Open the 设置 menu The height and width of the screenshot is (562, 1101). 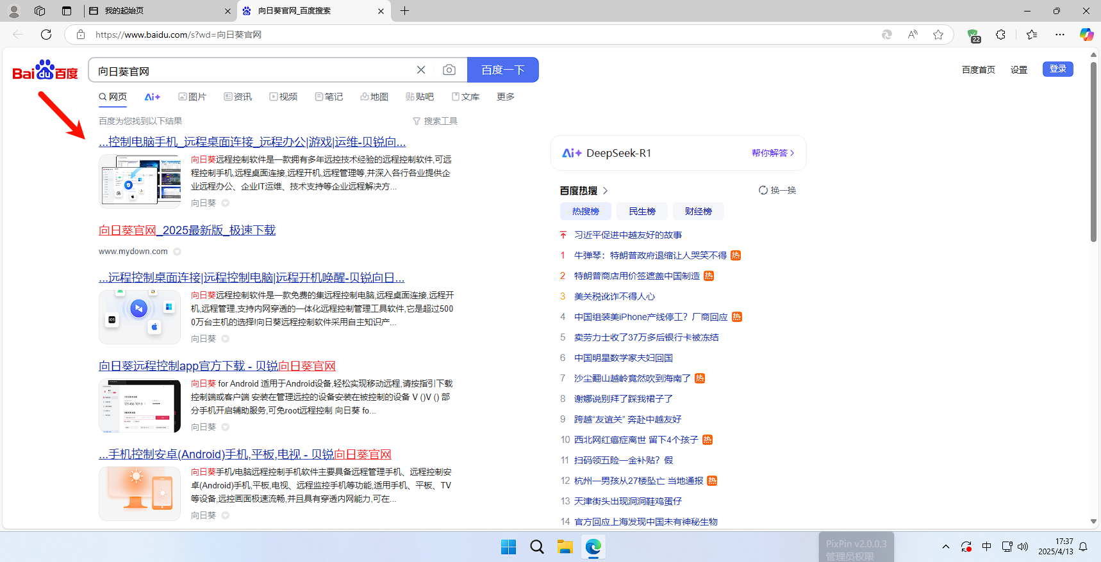pos(1019,70)
